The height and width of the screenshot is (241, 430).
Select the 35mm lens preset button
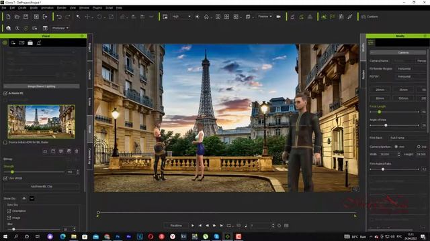tap(403, 90)
